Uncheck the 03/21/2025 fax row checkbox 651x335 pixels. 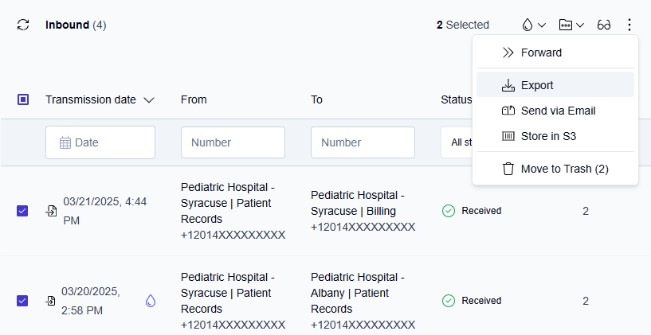(x=22, y=211)
